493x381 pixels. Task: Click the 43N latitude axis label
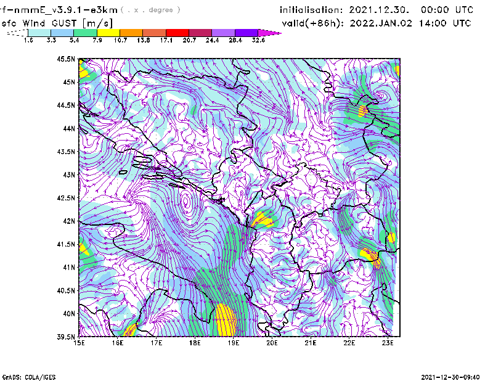pos(69,174)
